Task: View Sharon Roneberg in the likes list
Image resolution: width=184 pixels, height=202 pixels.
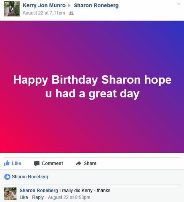Action: (x=30, y=177)
